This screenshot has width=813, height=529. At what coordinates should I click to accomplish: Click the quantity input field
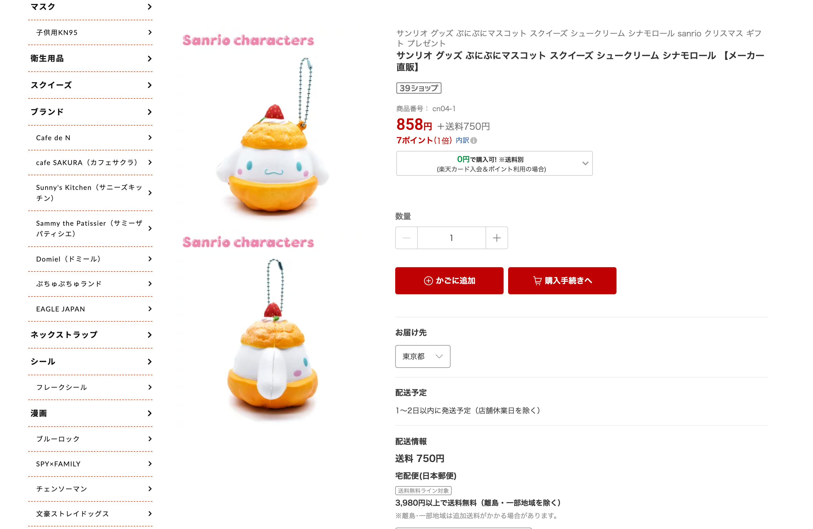(452, 238)
